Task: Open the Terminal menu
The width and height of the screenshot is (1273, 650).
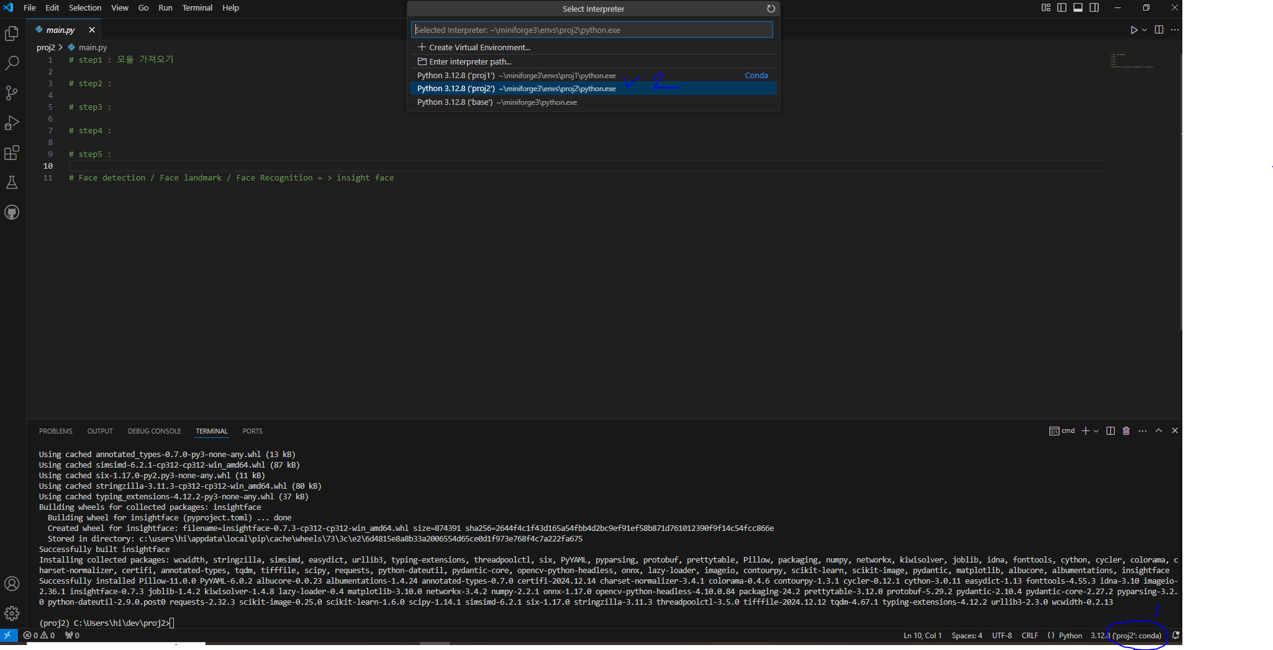Action: coord(197,7)
